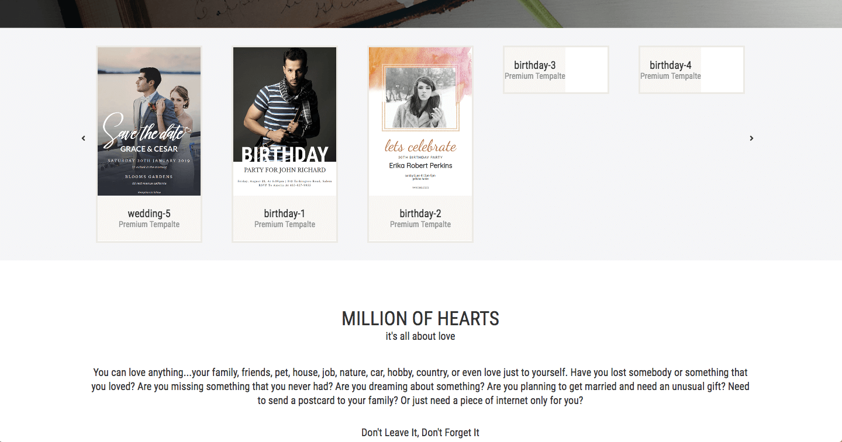Click the next carousel arrow
The width and height of the screenshot is (842, 442).
click(x=751, y=138)
